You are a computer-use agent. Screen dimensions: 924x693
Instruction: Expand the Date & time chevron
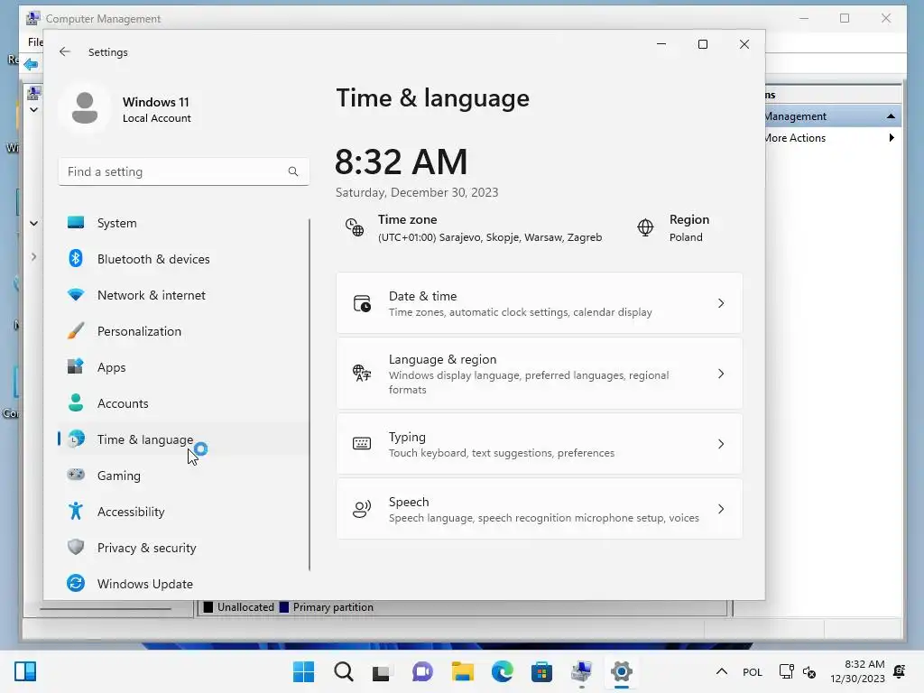tap(721, 303)
